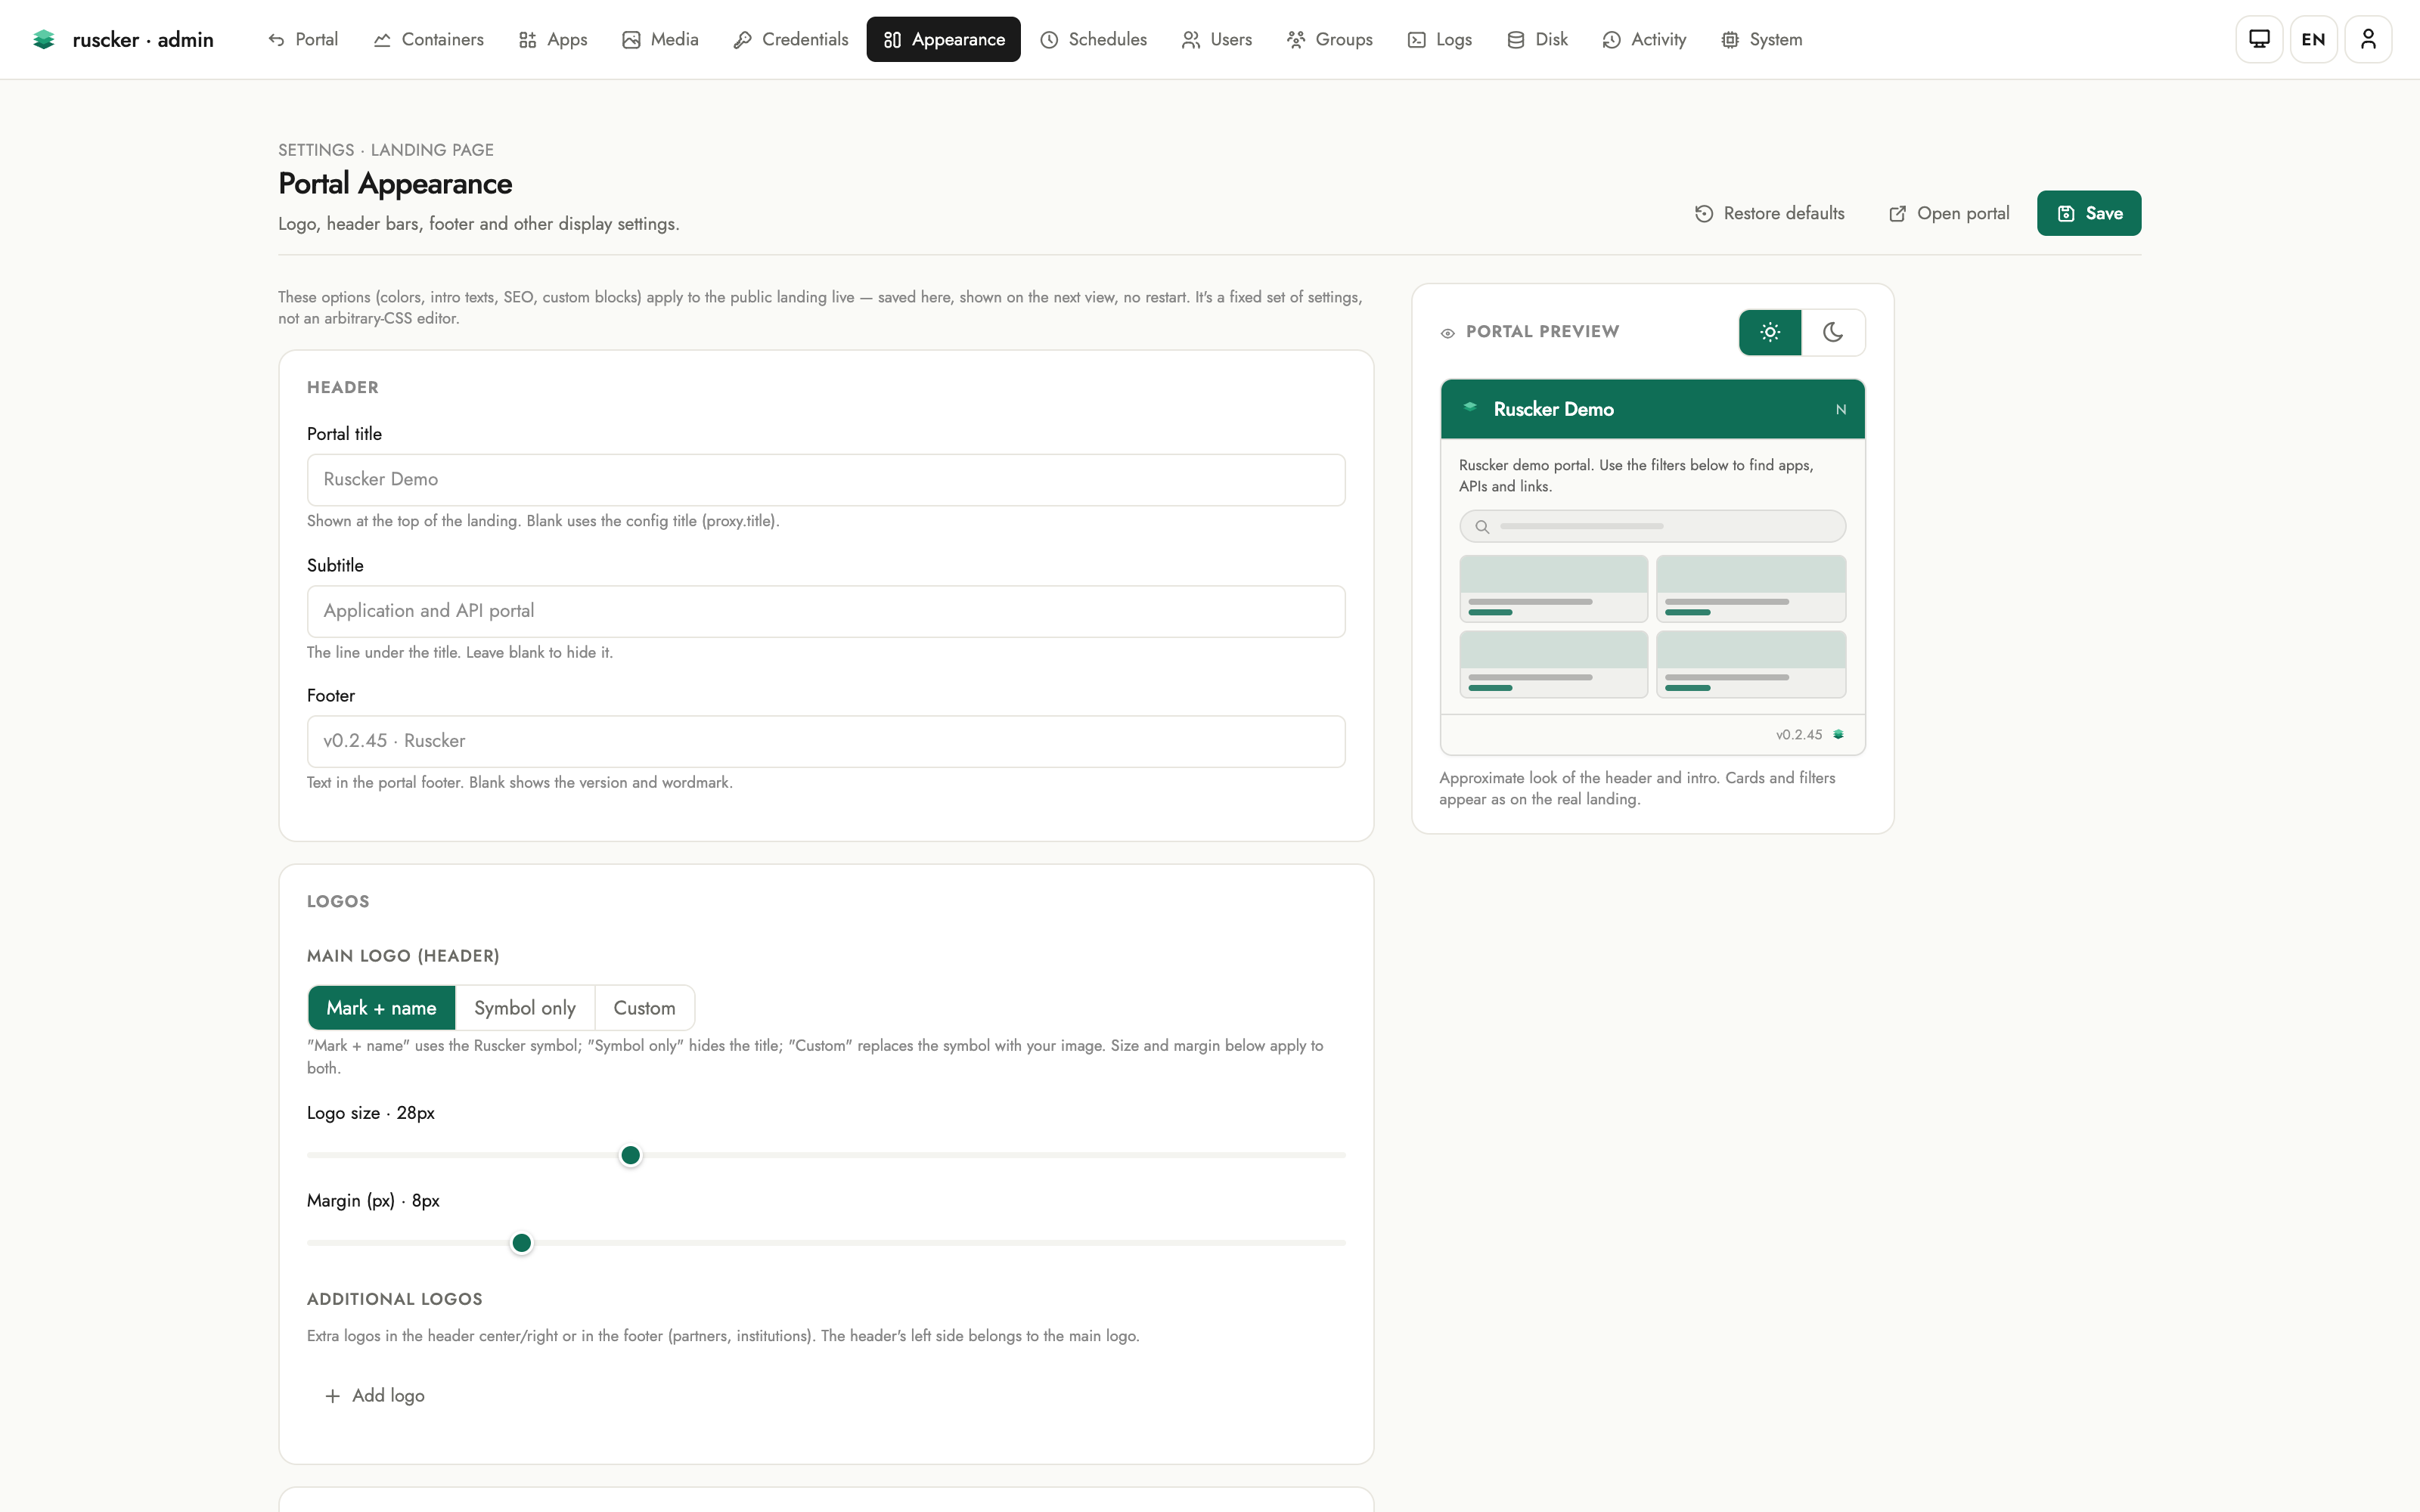Switch preview to dark mode moon
Viewport: 2420px width, 1512px height.
coord(1833,332)
